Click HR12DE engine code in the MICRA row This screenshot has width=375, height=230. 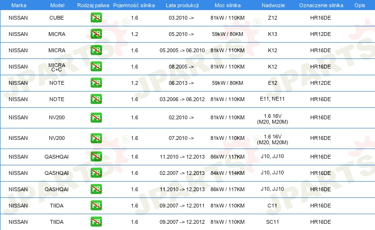pyautogui.click(x=320, y=34)
